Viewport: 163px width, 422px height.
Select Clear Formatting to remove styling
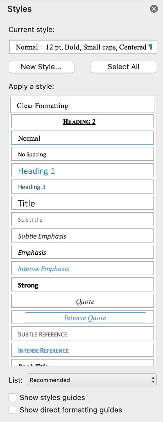tap(82, 105)
